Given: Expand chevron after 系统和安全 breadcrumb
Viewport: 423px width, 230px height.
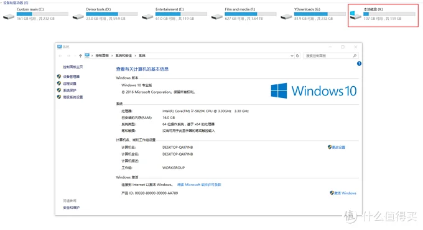Looking at the screenshot, I should (x=135, y=56).
